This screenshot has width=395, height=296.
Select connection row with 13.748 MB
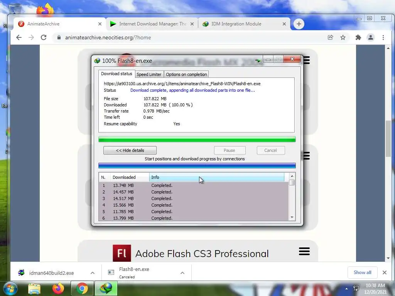[194, 185]
